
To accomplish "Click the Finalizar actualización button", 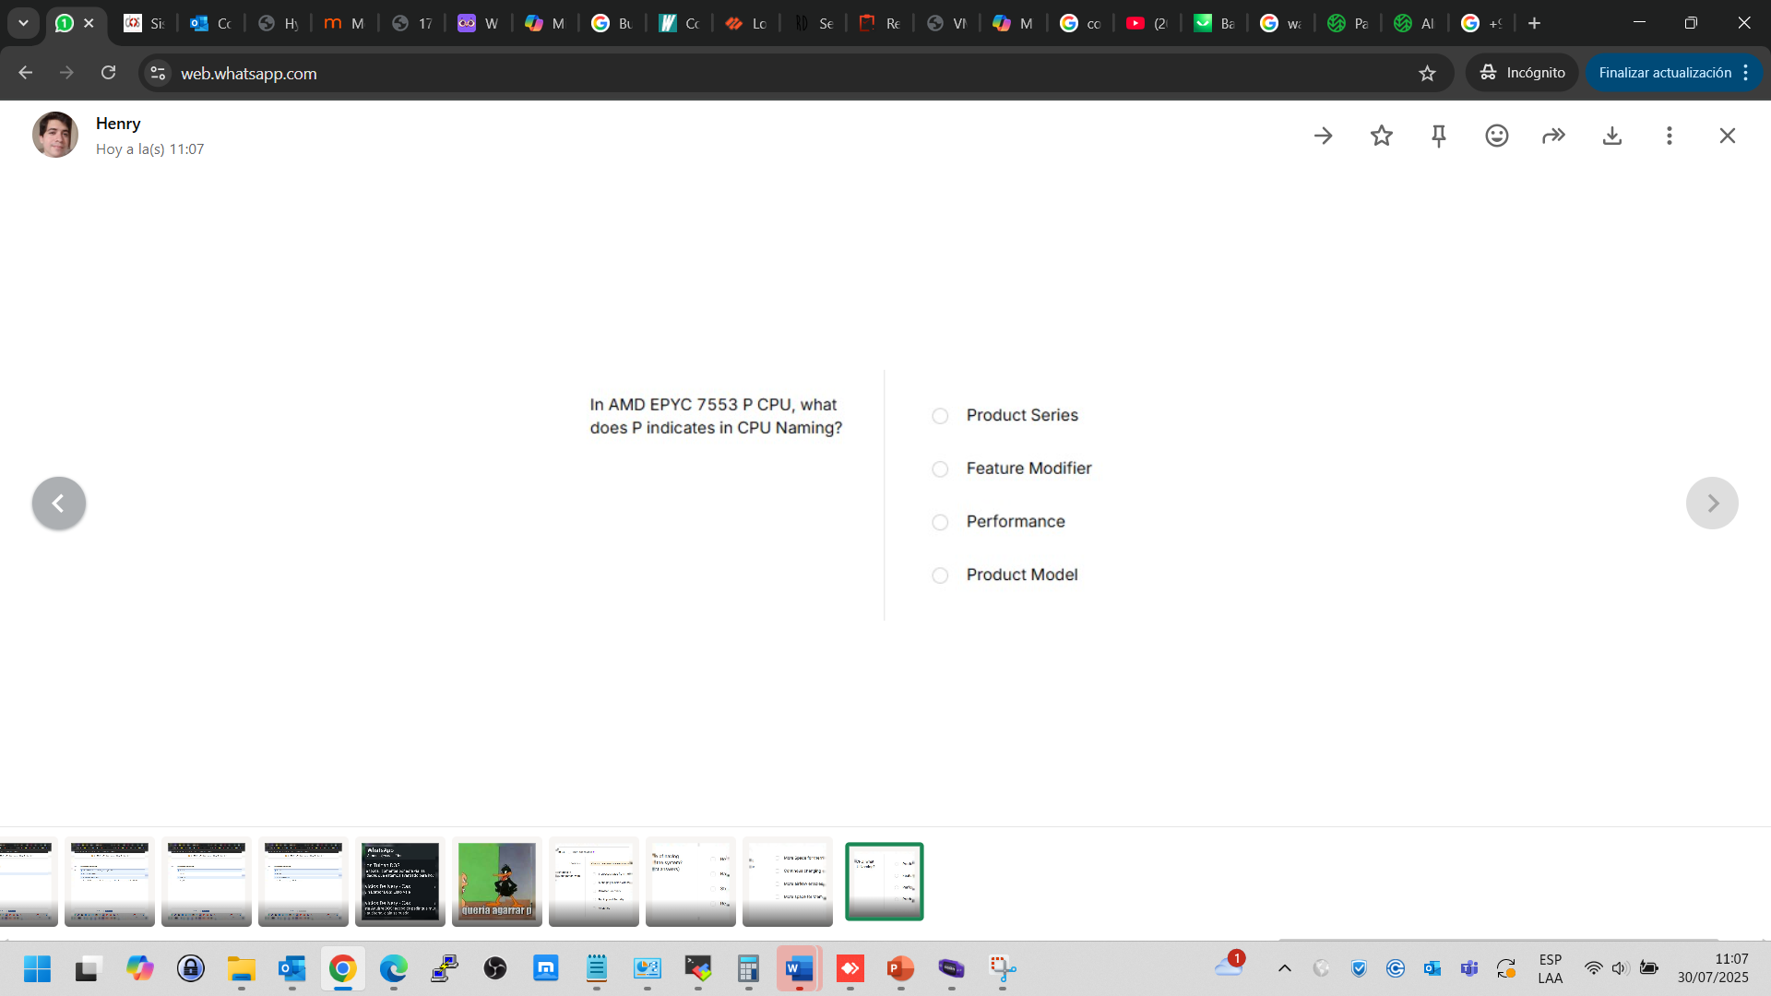I will pyautogui.click(x=1666, y=72).
